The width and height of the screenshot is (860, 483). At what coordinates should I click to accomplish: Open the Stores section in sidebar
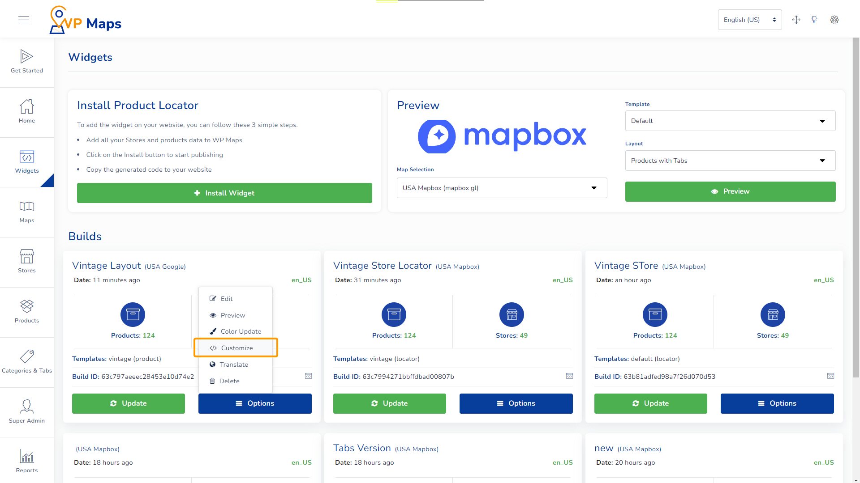(26, 262)
